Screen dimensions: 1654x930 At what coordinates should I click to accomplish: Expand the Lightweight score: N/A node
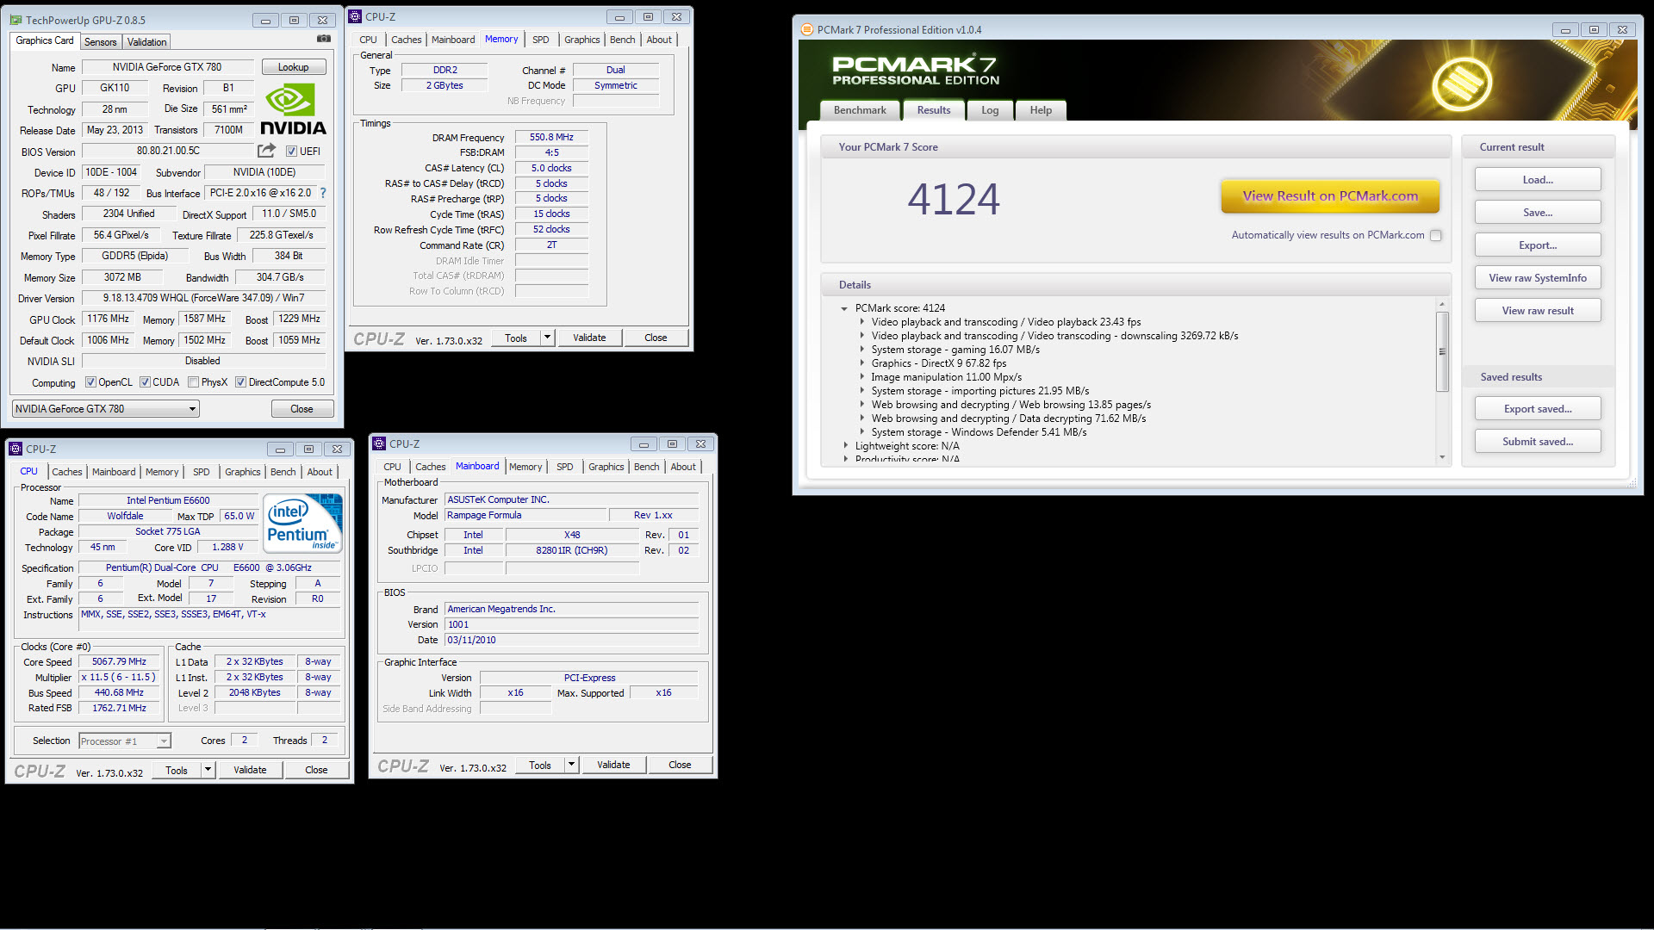(845, 446)
